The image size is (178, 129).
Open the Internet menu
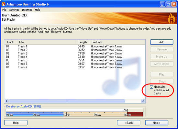coord(27,10)
